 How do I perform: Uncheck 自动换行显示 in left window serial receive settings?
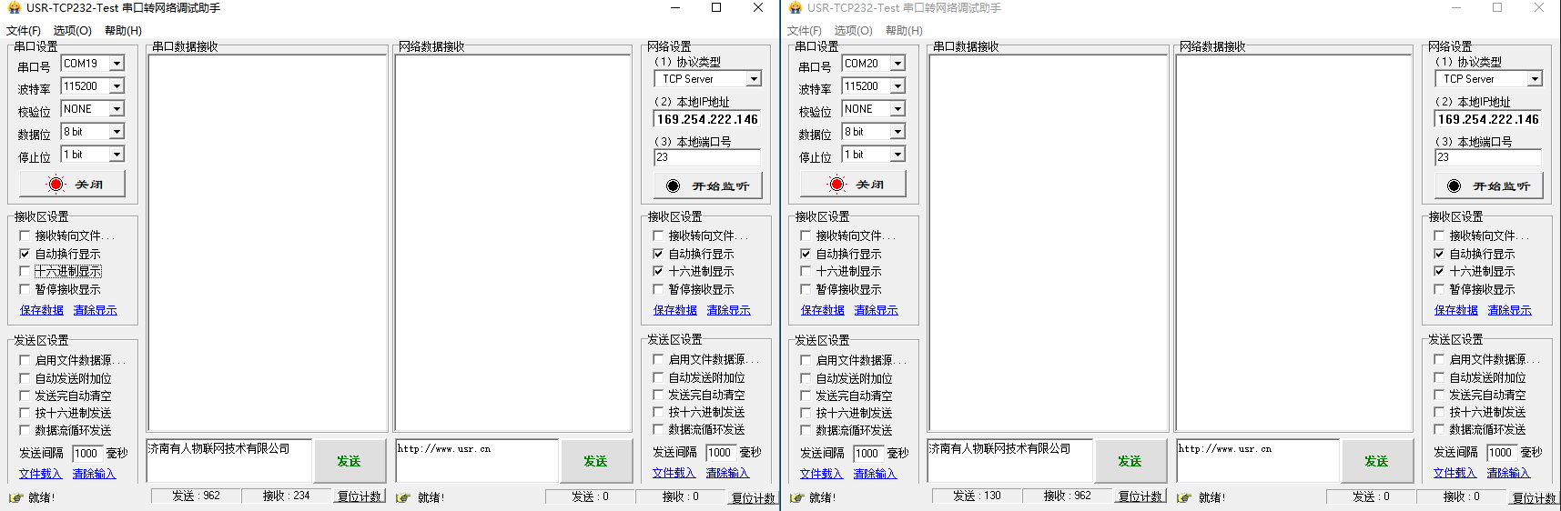25,254
